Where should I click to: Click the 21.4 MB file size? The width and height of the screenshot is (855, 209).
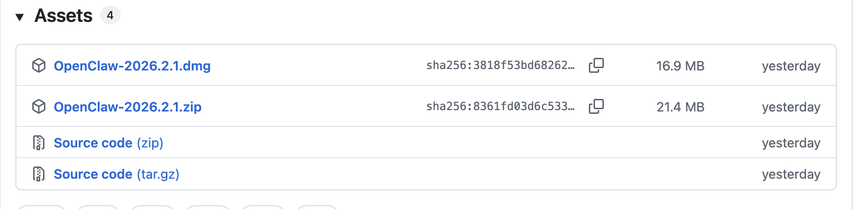(x=680, y=107)
